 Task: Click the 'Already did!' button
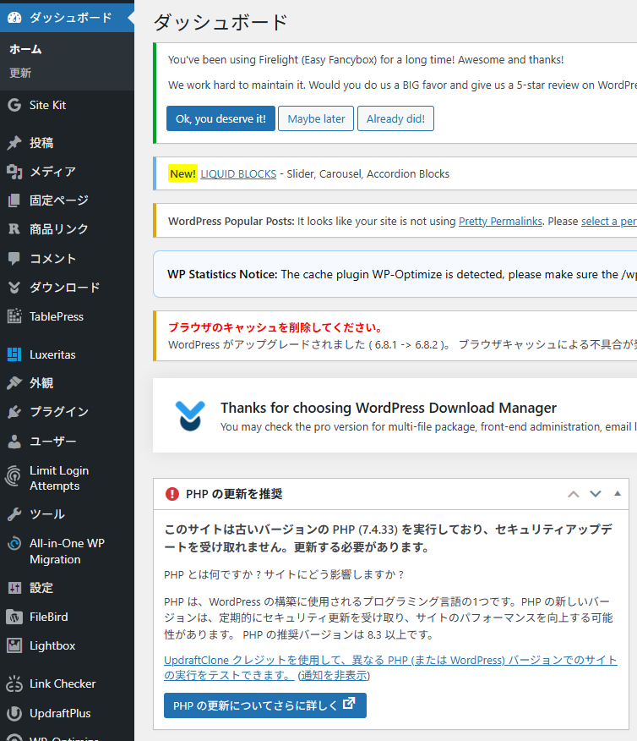coord(395,118)
